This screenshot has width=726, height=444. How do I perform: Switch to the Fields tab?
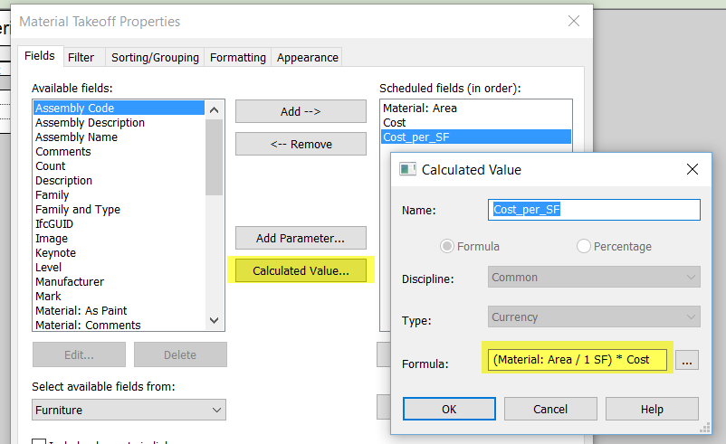(x=40, y=56)
